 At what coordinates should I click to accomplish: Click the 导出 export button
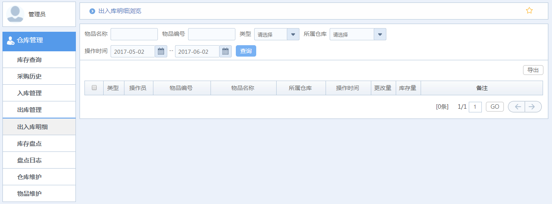tap(533, 70)
